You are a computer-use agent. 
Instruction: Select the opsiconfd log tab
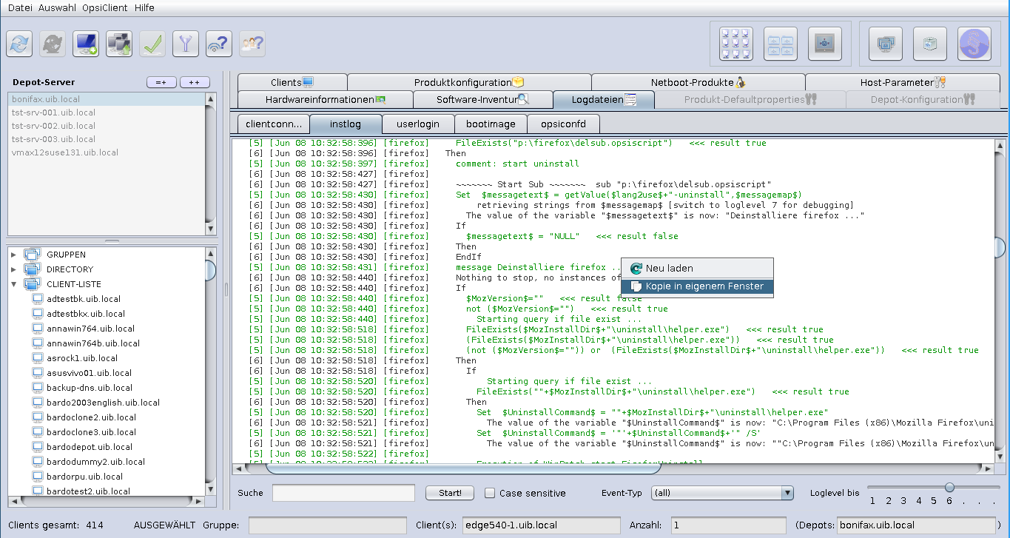pyautogui.click(x=563, y=124)
